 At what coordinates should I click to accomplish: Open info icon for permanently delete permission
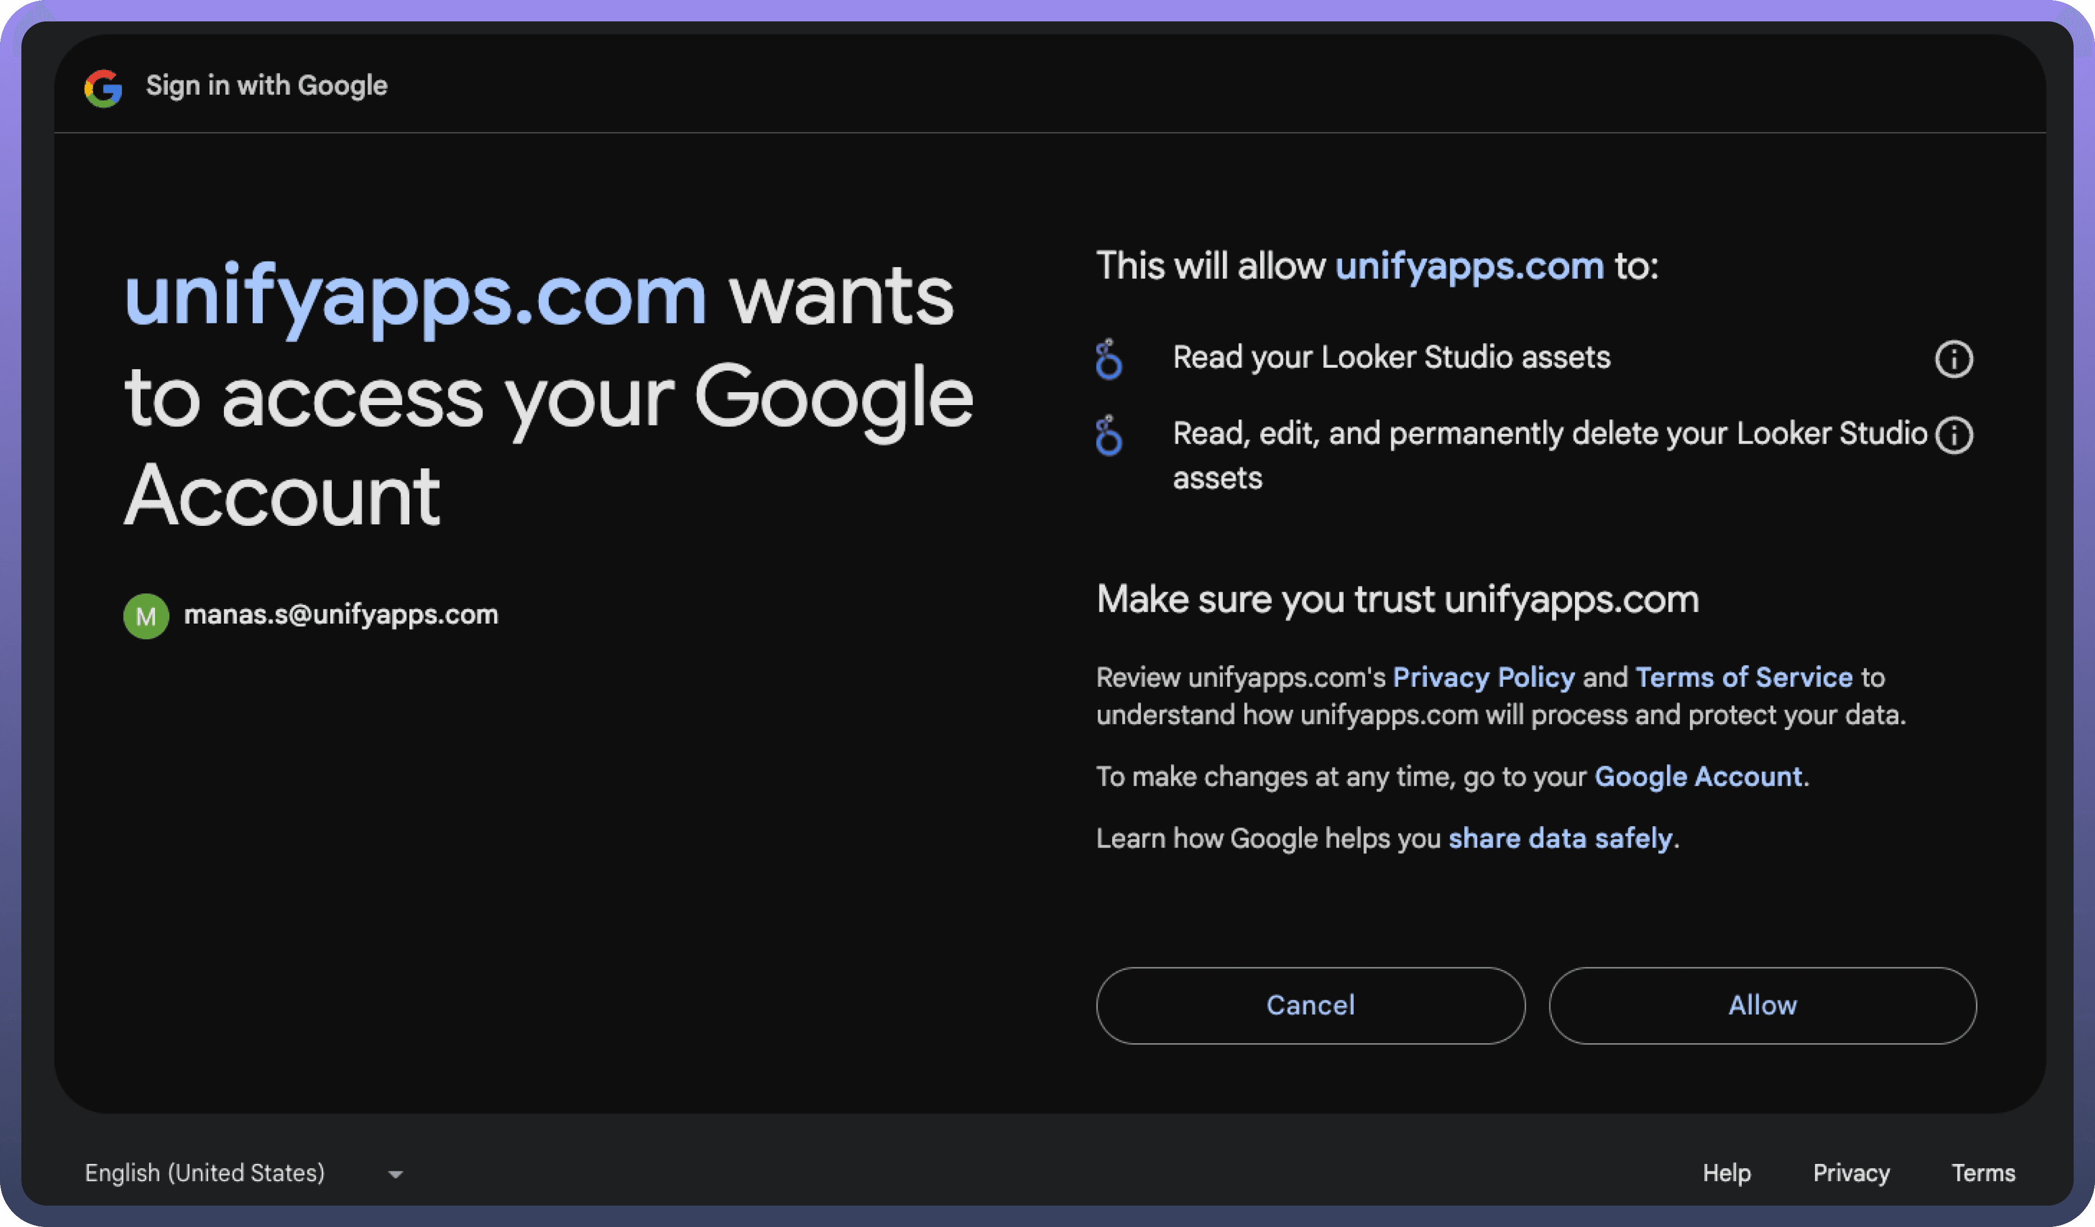(x=1953, y=435)
